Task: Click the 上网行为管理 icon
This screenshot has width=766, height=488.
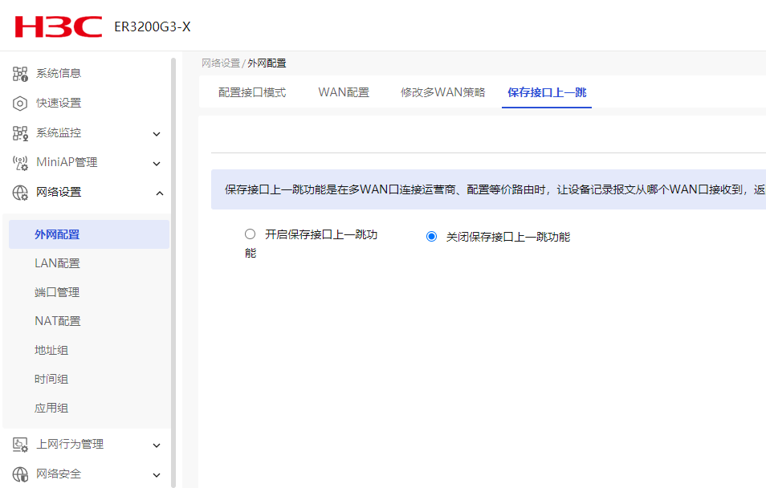Action: pyautogui.click(x=21, y=445)
